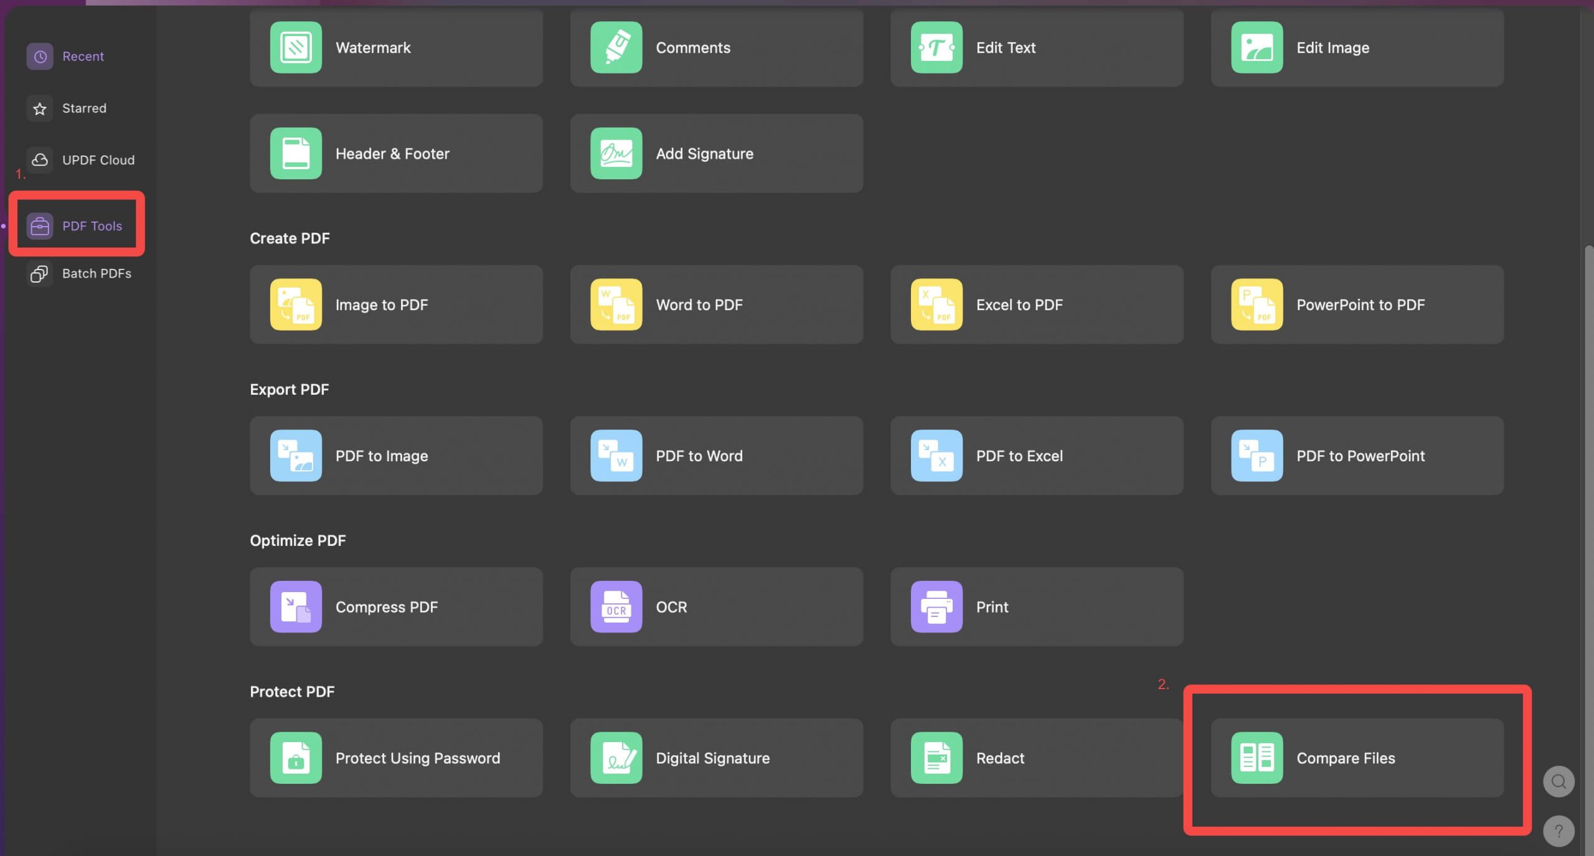Click the Watermark tool icon
Viewport: 1594px width, 856px height.
click(295, 47)
